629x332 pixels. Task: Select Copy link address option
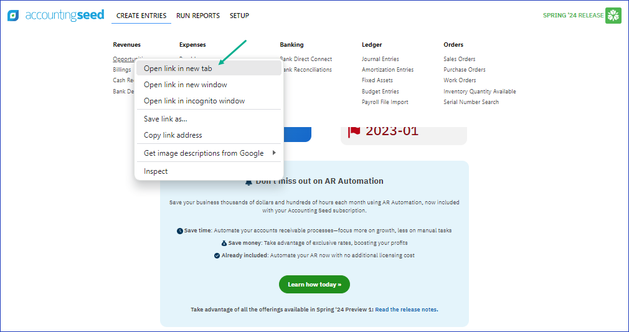click(x=209, y=135)
